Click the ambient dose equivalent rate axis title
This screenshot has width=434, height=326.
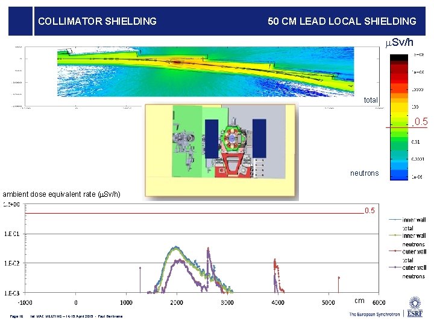61,194
